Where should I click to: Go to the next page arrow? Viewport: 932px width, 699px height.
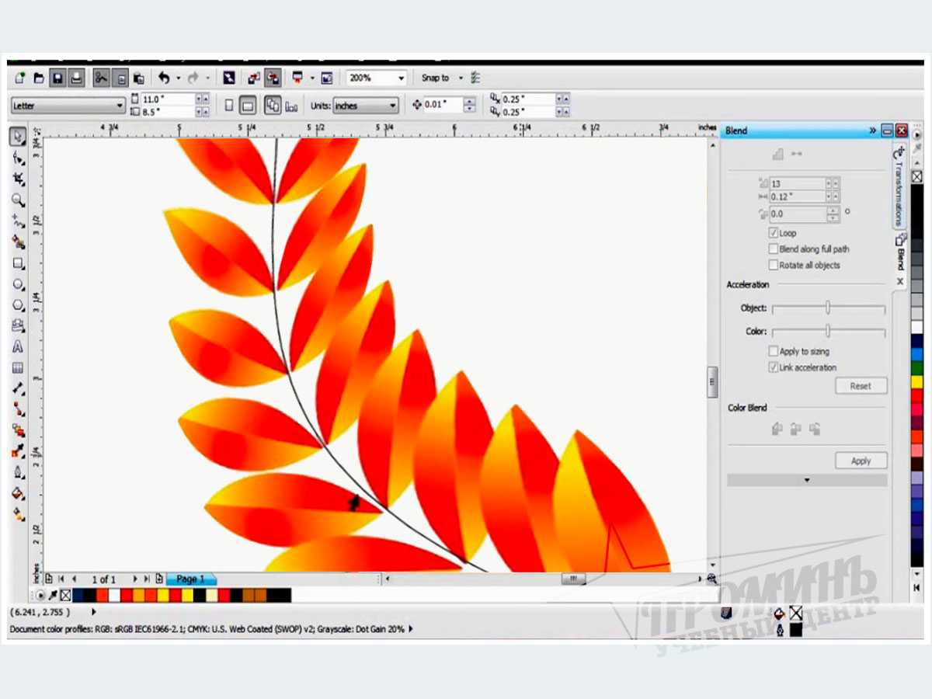click(x=135, y=579)
